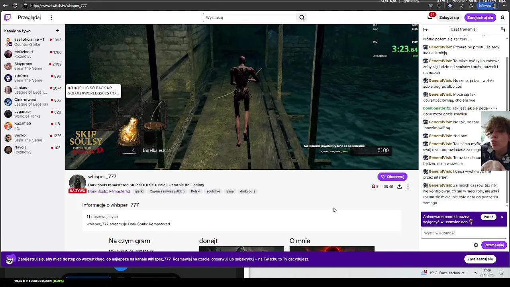The width and height of the screenshot is (510, 287).
Task: Click the essa tag
Action: (230, 191)
